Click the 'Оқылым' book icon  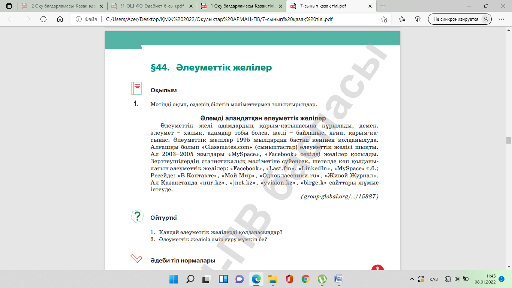pos(136,88)
